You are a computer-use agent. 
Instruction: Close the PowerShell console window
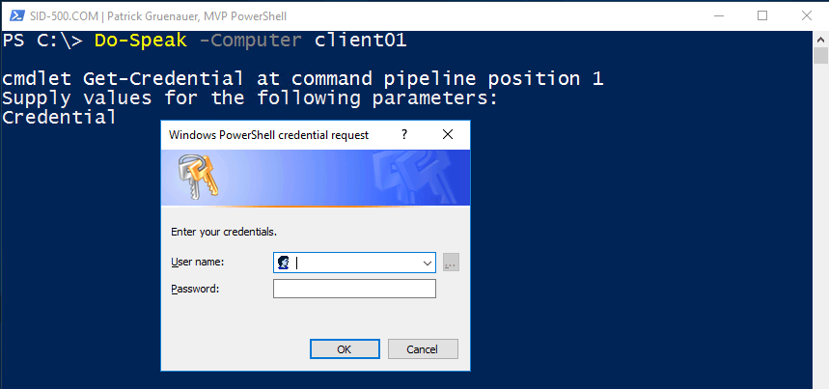807,15
